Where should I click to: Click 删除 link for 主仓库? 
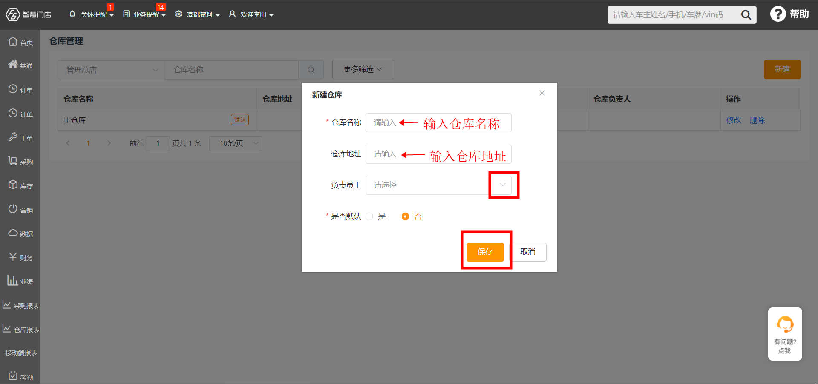(757, 120)
